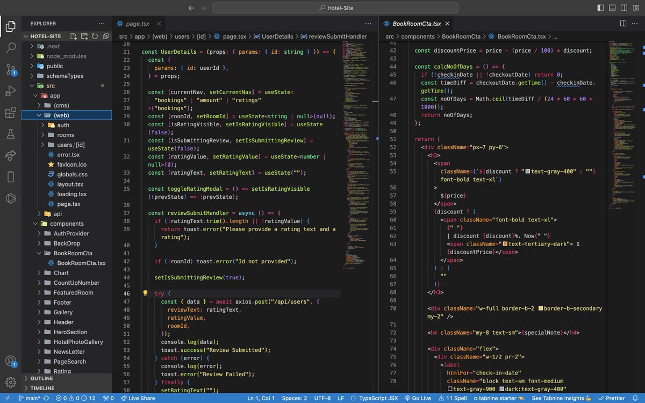Create new folder in HOTEL-SITE explorer
The image size is (645, 403).
tap(84, 36)
